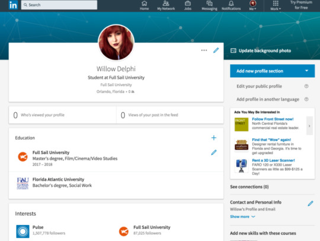This screenshot has height=241, width=320.
Task: Click Edit your public profile
Action: coord(259,86)
